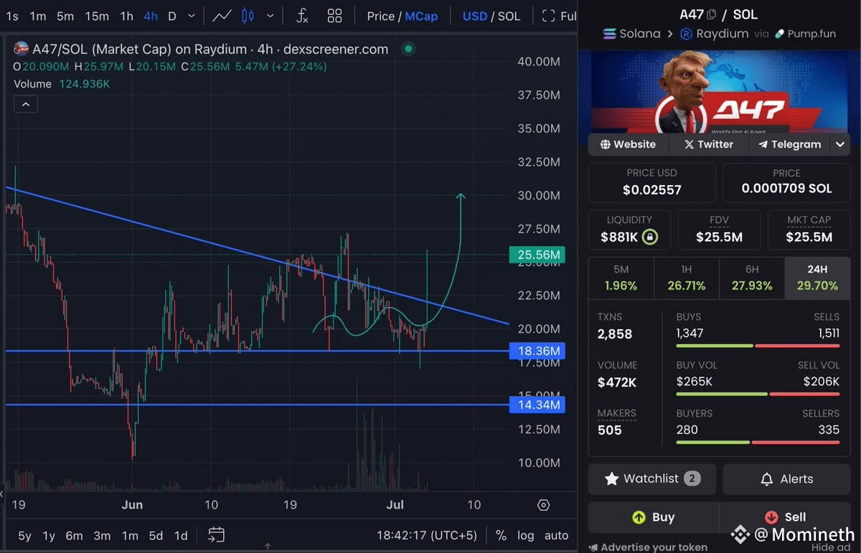
Task: Click the Solana chain link
Action: [x=631, y=34]
